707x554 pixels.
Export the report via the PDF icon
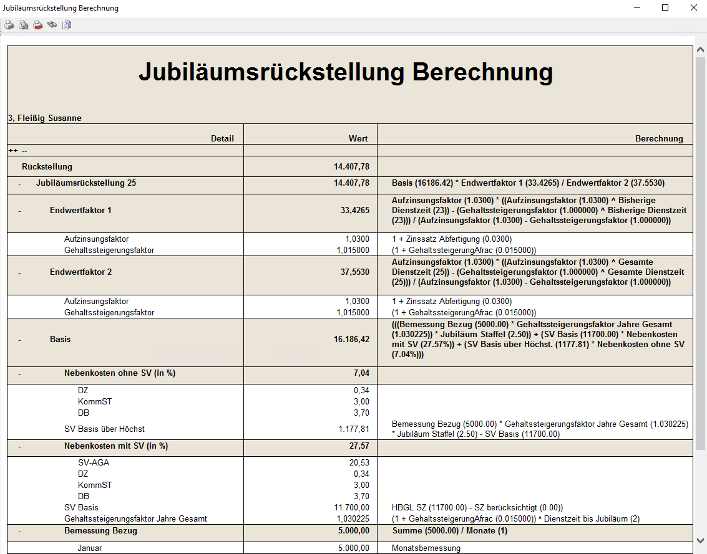[38, 25]
